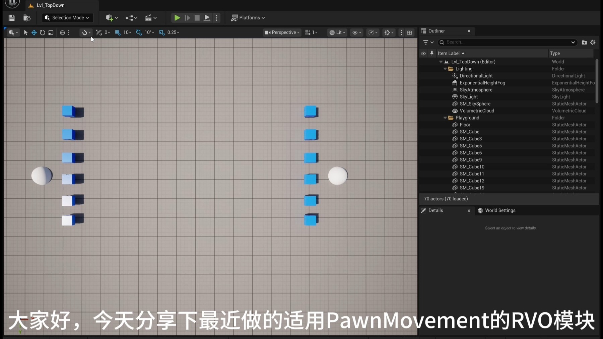Toggle grid snapping for translation
The height and width of the screenshot is (339, 603).
(x=118, y=32)
